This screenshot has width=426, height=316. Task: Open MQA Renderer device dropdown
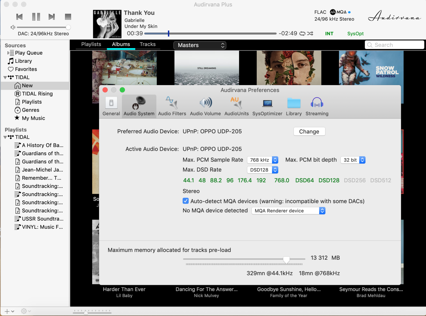[289, 211]
